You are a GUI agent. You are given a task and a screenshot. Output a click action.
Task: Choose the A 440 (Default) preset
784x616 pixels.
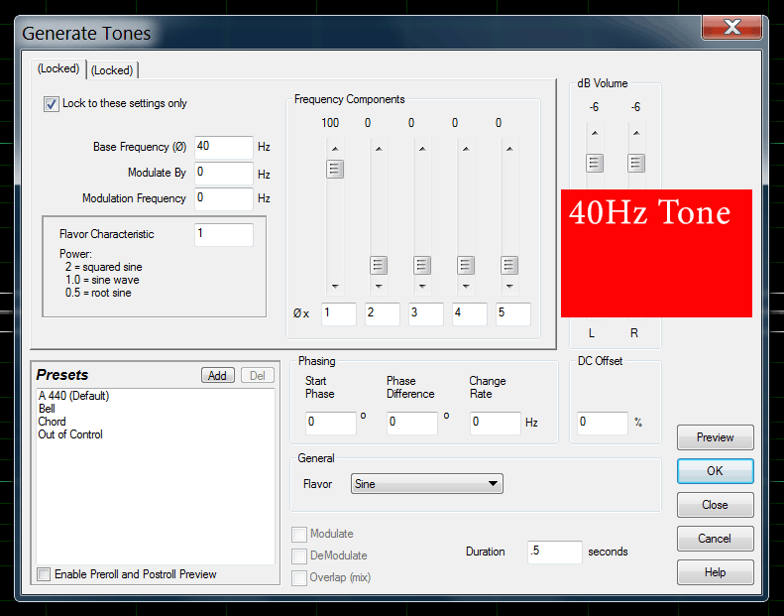pos(73,396)
